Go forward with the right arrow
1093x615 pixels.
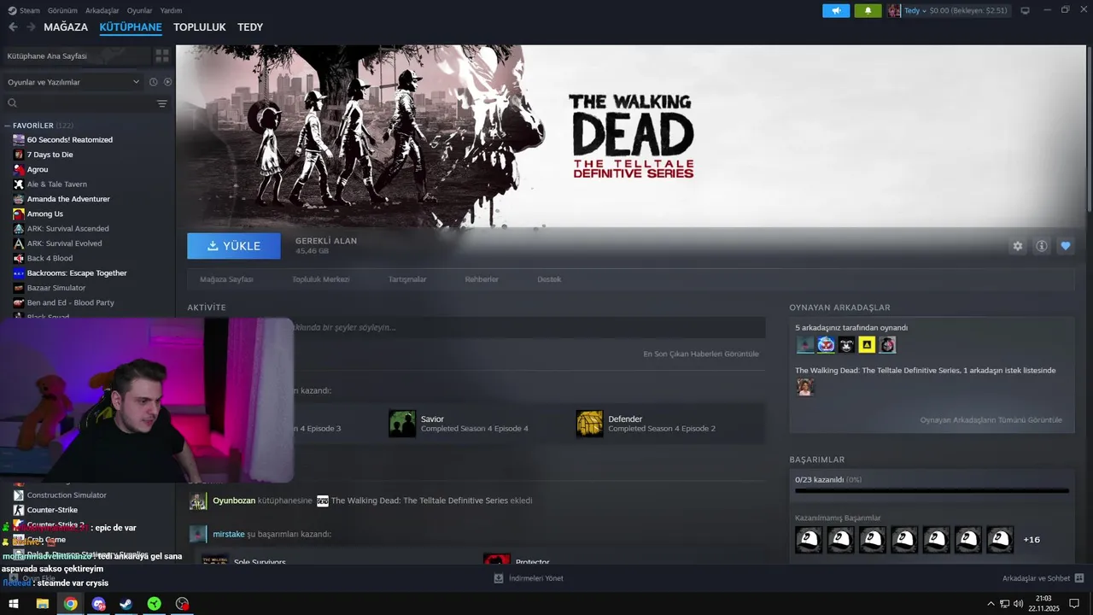pos(31,27)
